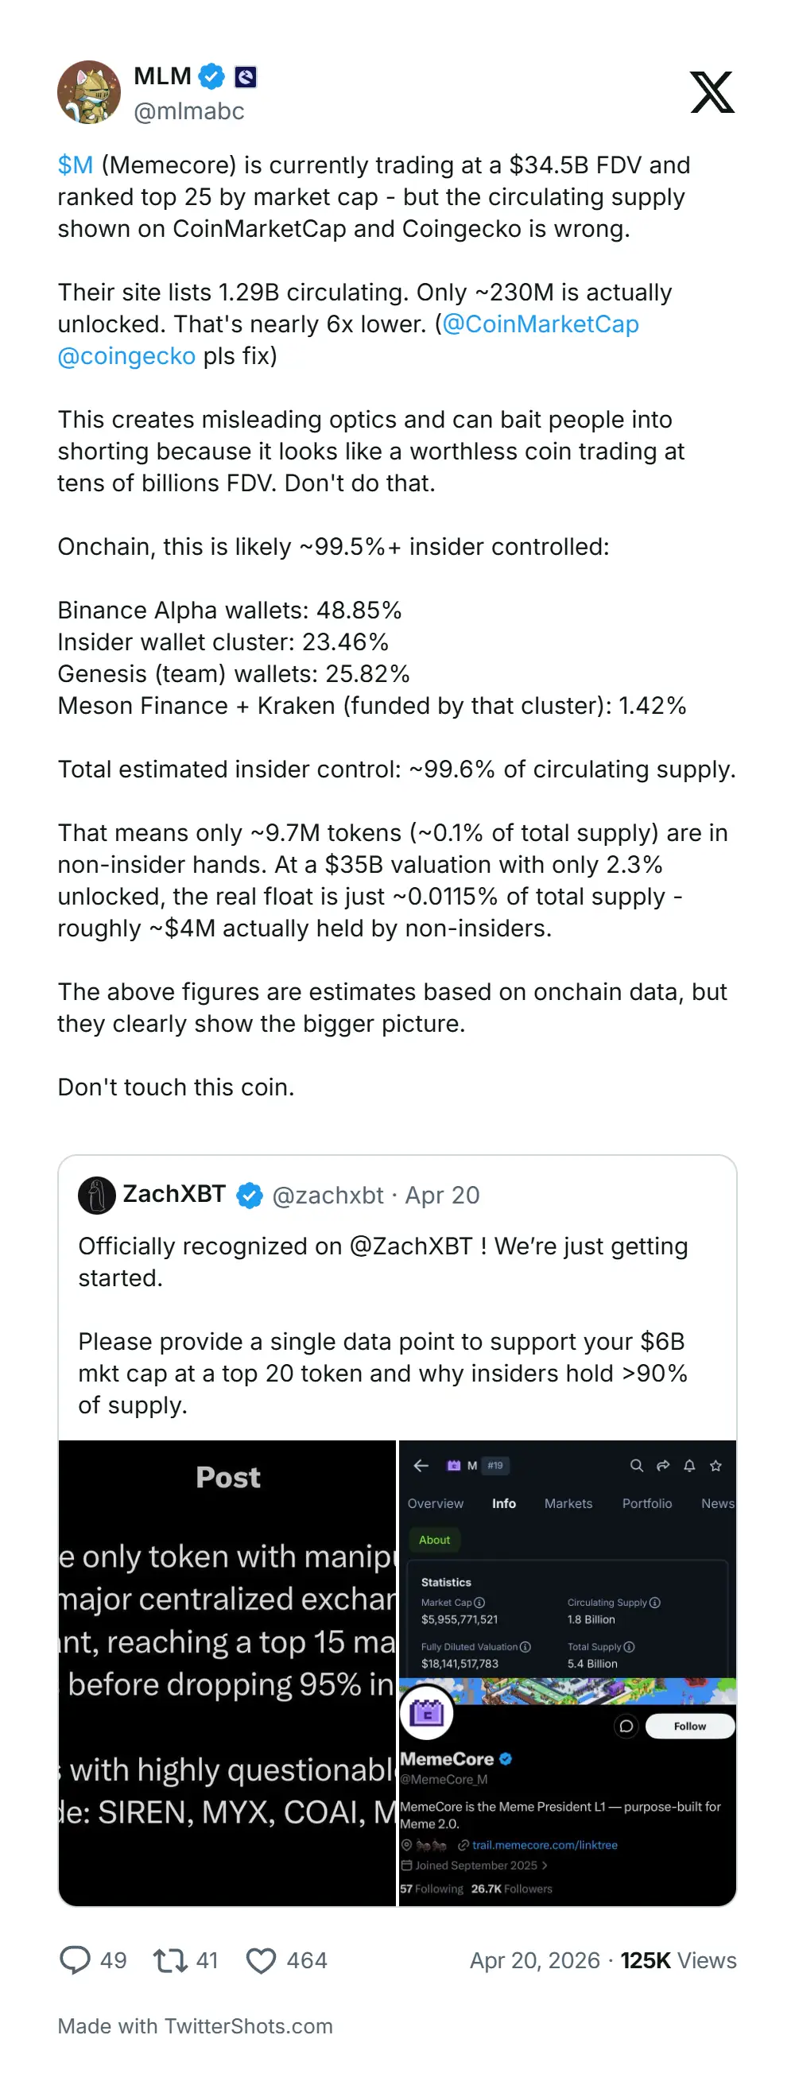Click the reply speech bubble icon
The height and width of the screenshot is (2097, 795).
pyautogui.click(x=75, y=1960)
